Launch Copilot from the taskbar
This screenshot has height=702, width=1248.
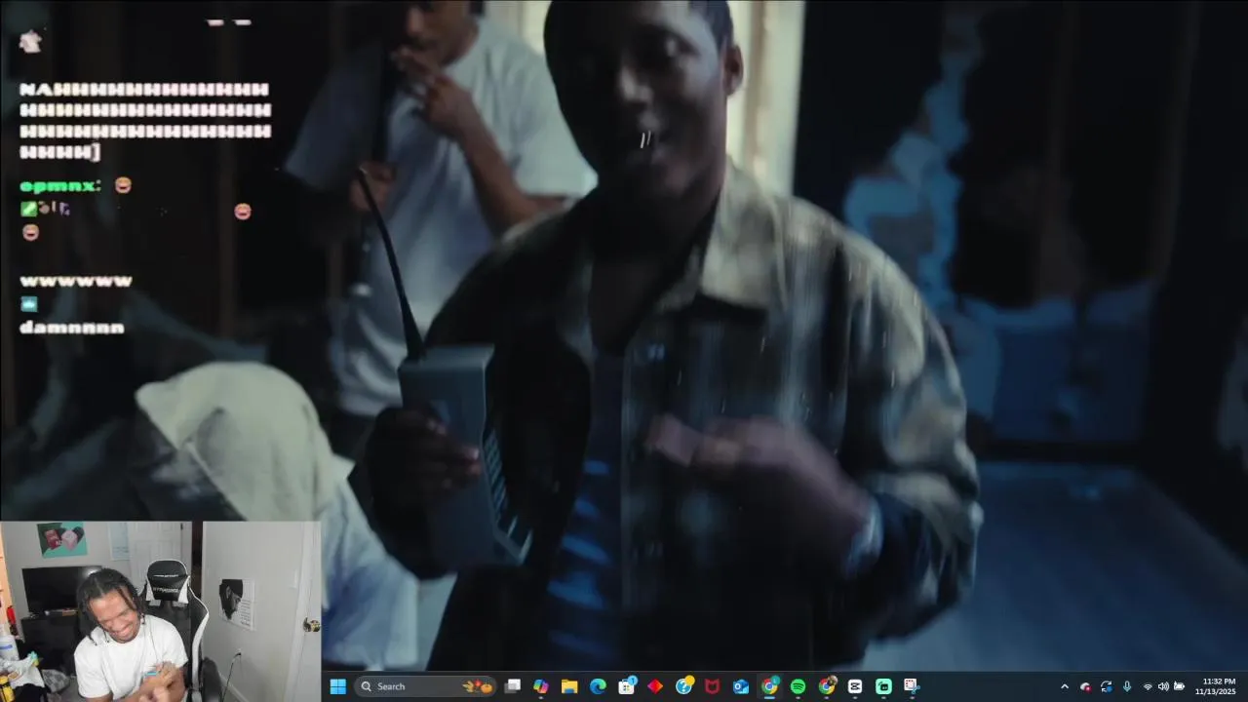[541, 686]
